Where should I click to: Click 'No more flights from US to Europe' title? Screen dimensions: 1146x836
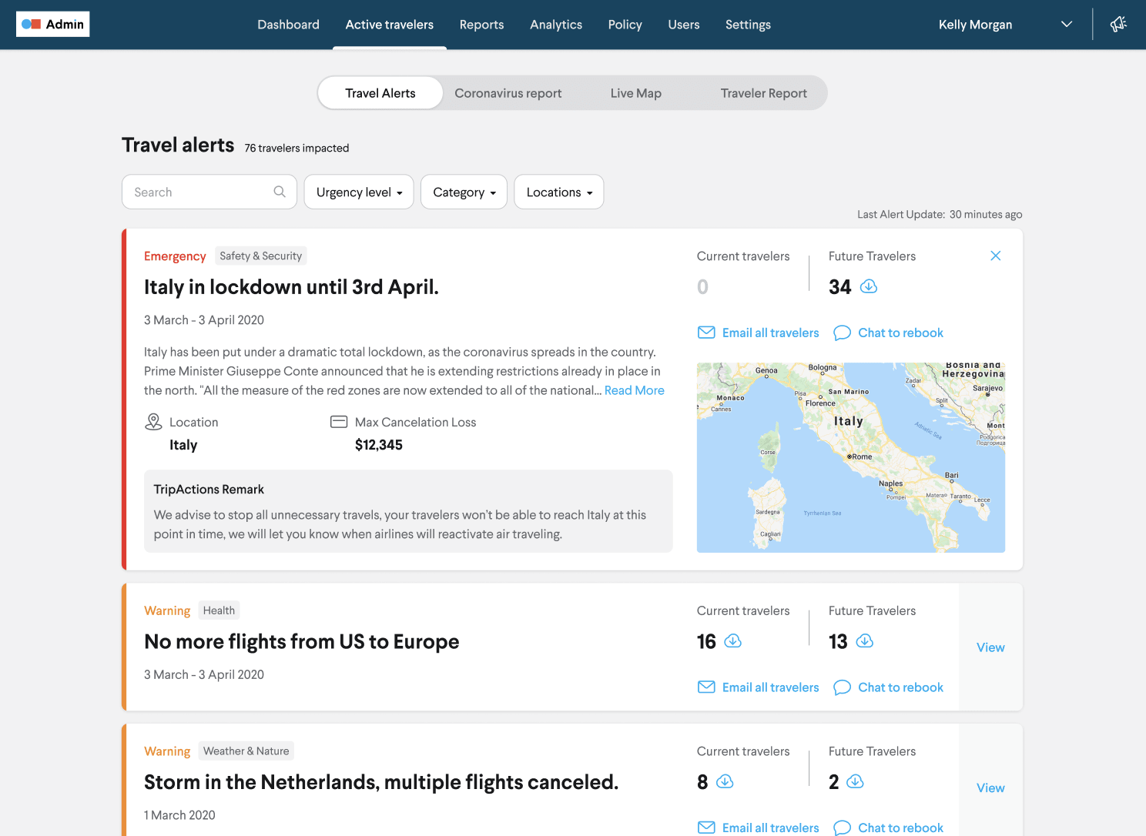[x=302, y=641]
